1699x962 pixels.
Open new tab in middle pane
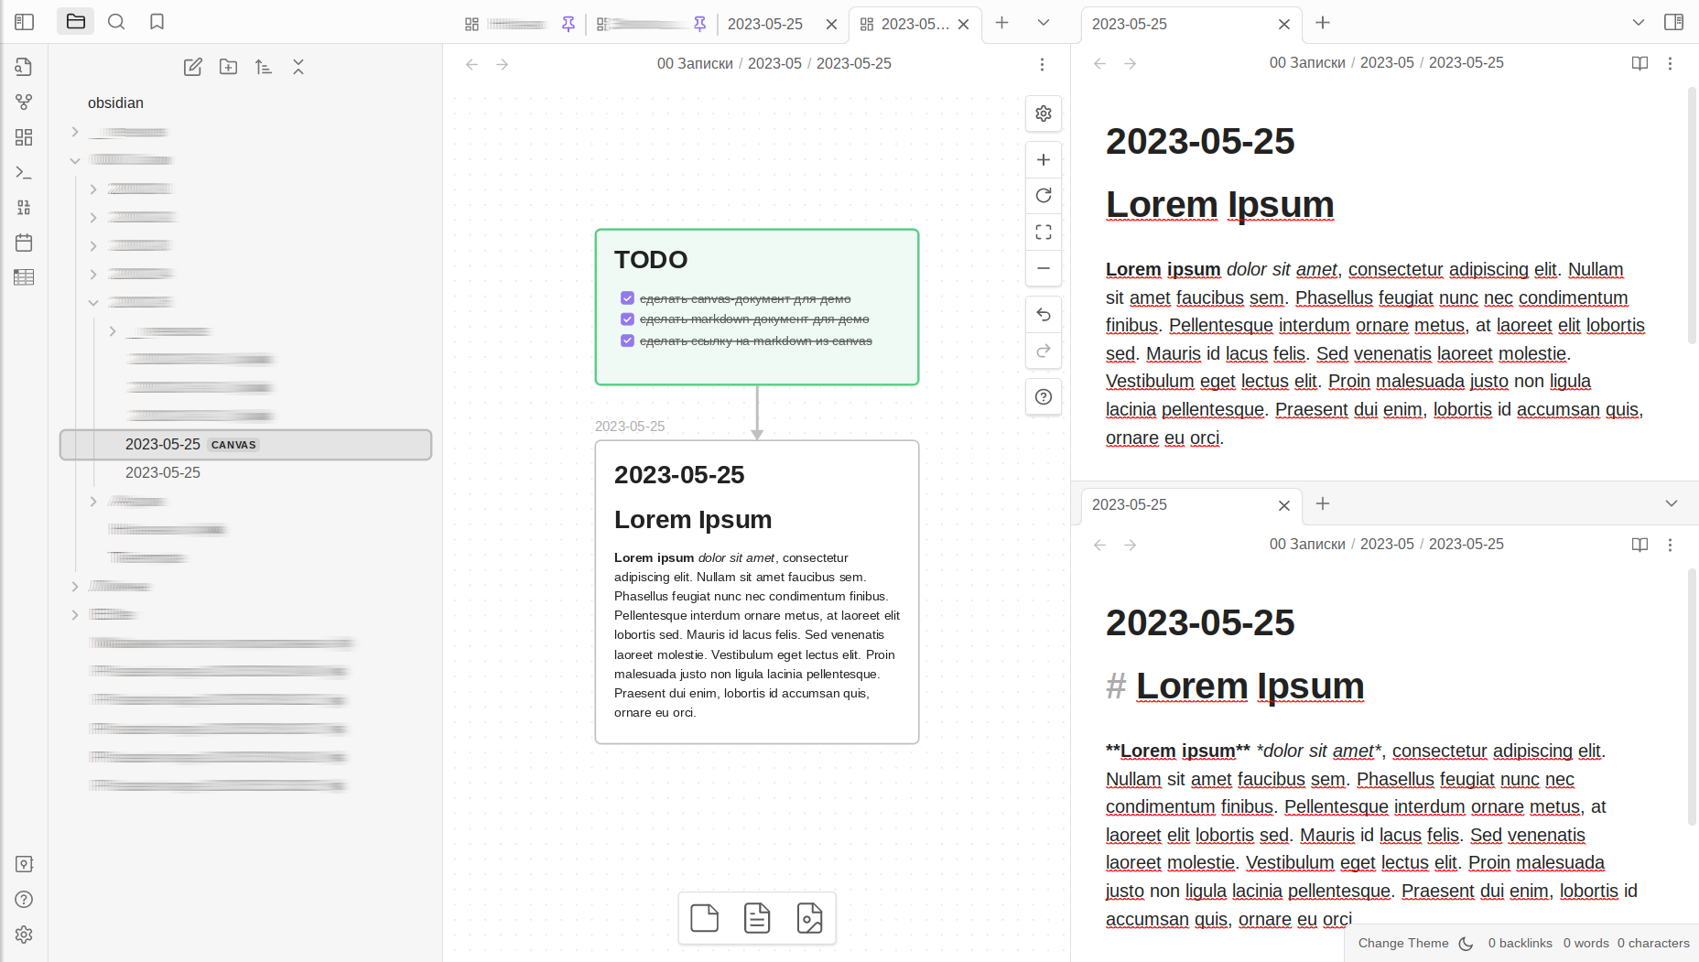[1001, 22]
